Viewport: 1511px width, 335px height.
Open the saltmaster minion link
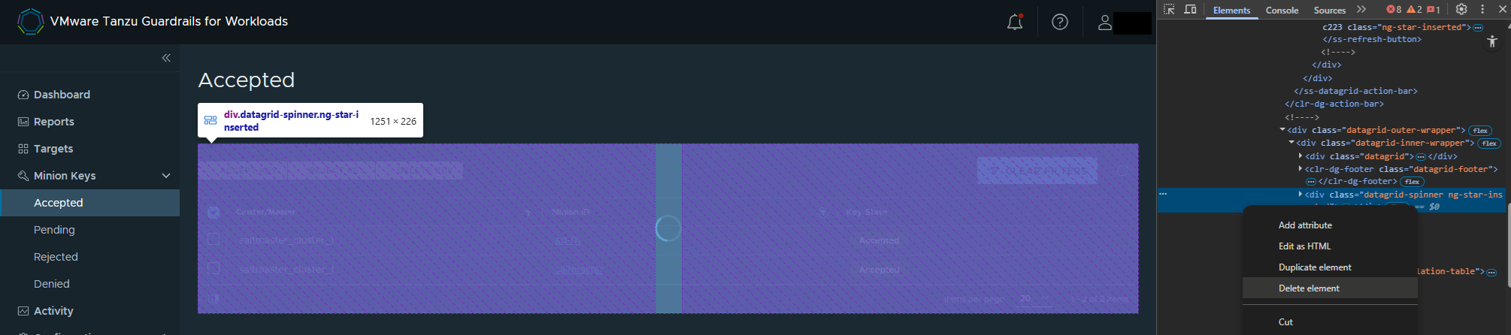click(x=579, y=270)
